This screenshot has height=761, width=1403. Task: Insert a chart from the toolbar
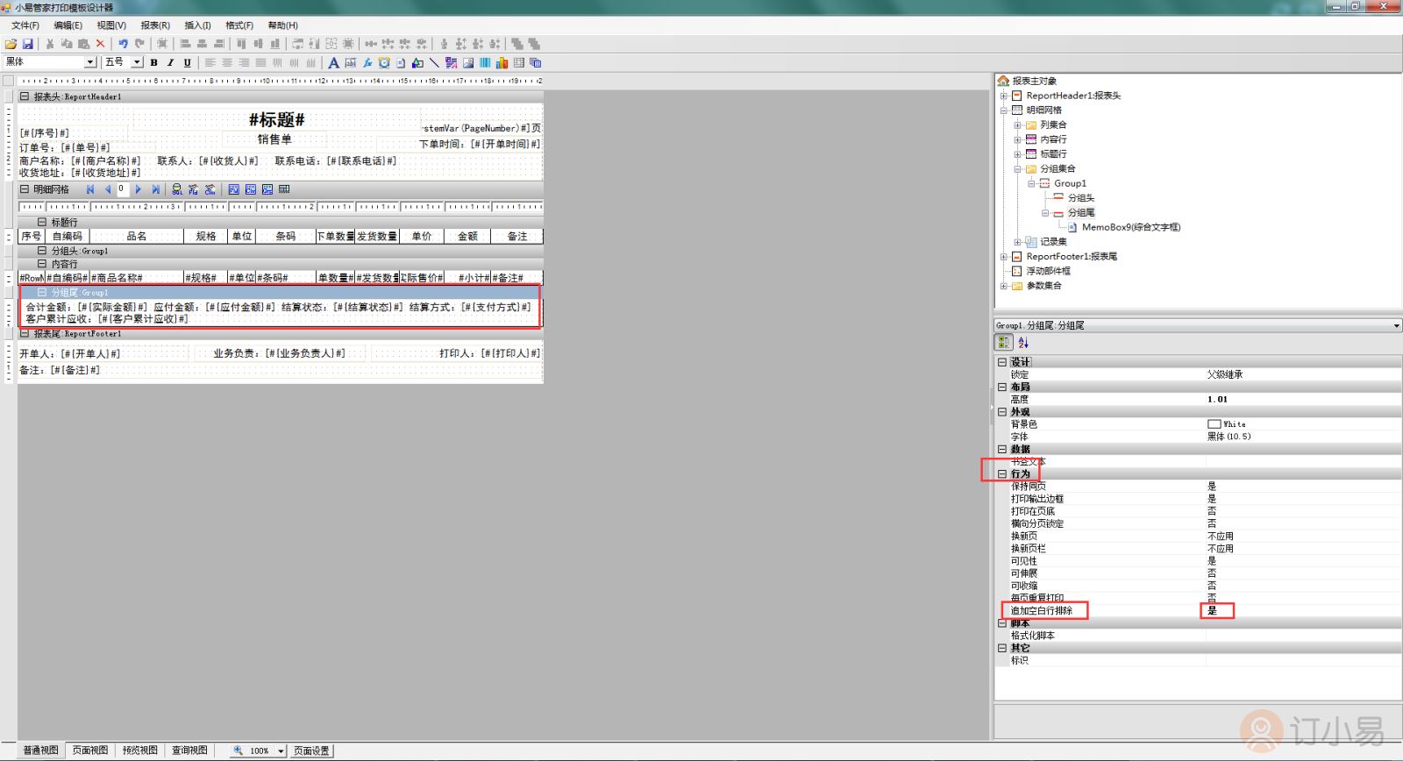click(502, 62)
